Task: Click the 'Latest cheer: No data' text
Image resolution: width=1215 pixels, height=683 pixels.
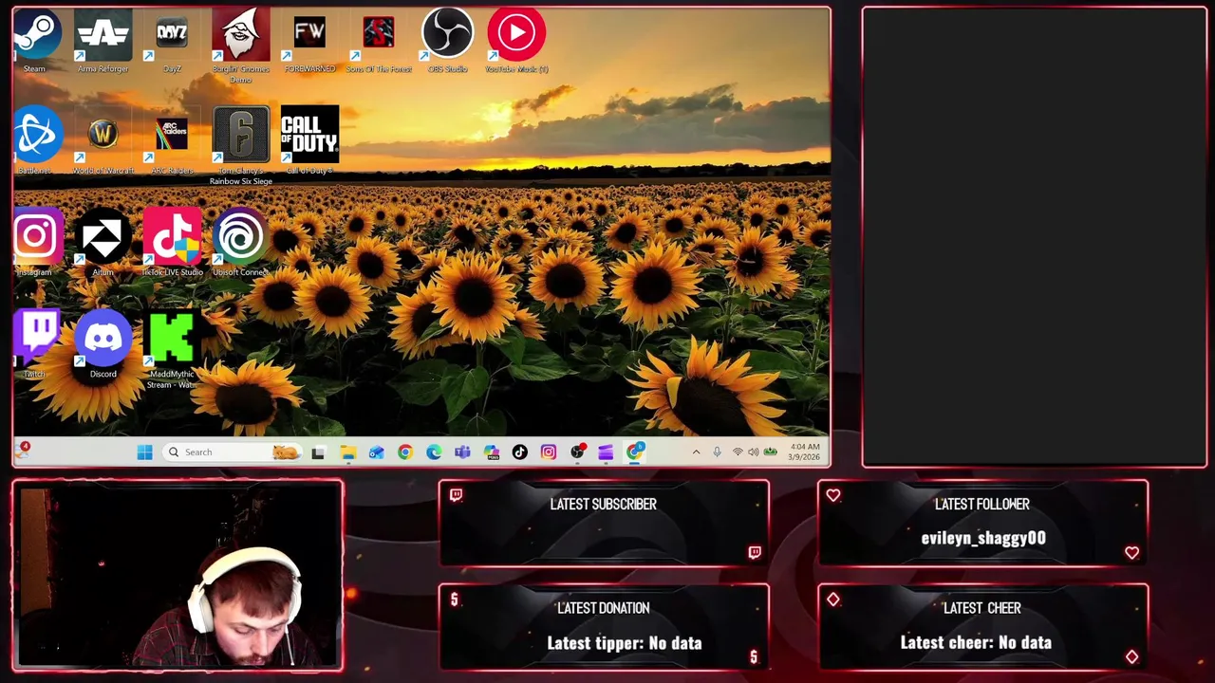Action: click(976, 643)
